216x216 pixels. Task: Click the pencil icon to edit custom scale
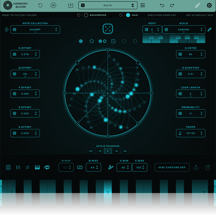click(x=210, y=30)
